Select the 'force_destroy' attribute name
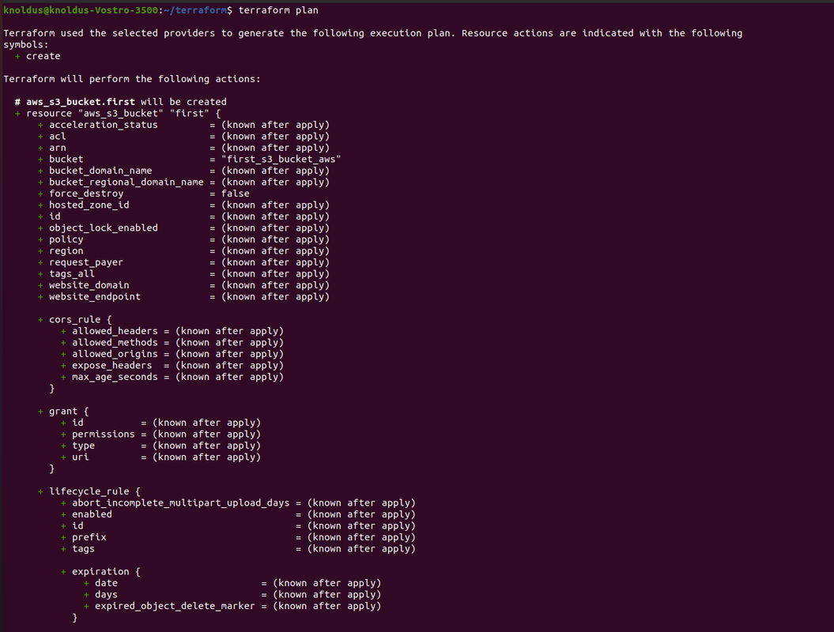 [x=86, y=194]
